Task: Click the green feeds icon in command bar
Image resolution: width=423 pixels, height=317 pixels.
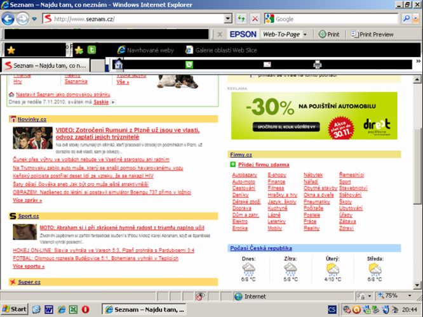Action: tap(189, 65)
